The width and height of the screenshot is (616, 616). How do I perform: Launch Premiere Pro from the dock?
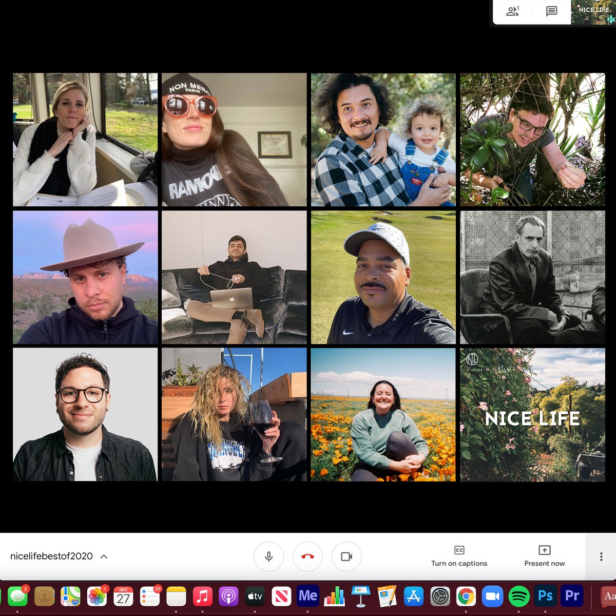[x=572, y=596]
